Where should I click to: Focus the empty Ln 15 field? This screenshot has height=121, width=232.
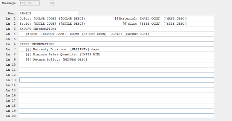[x=116, y=90]
